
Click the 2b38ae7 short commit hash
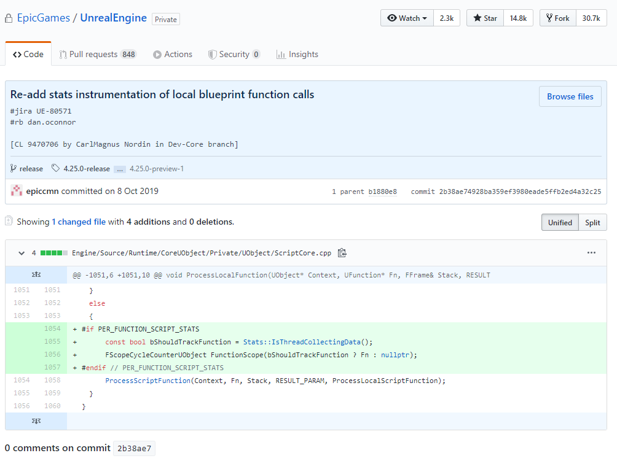point(134,448)
